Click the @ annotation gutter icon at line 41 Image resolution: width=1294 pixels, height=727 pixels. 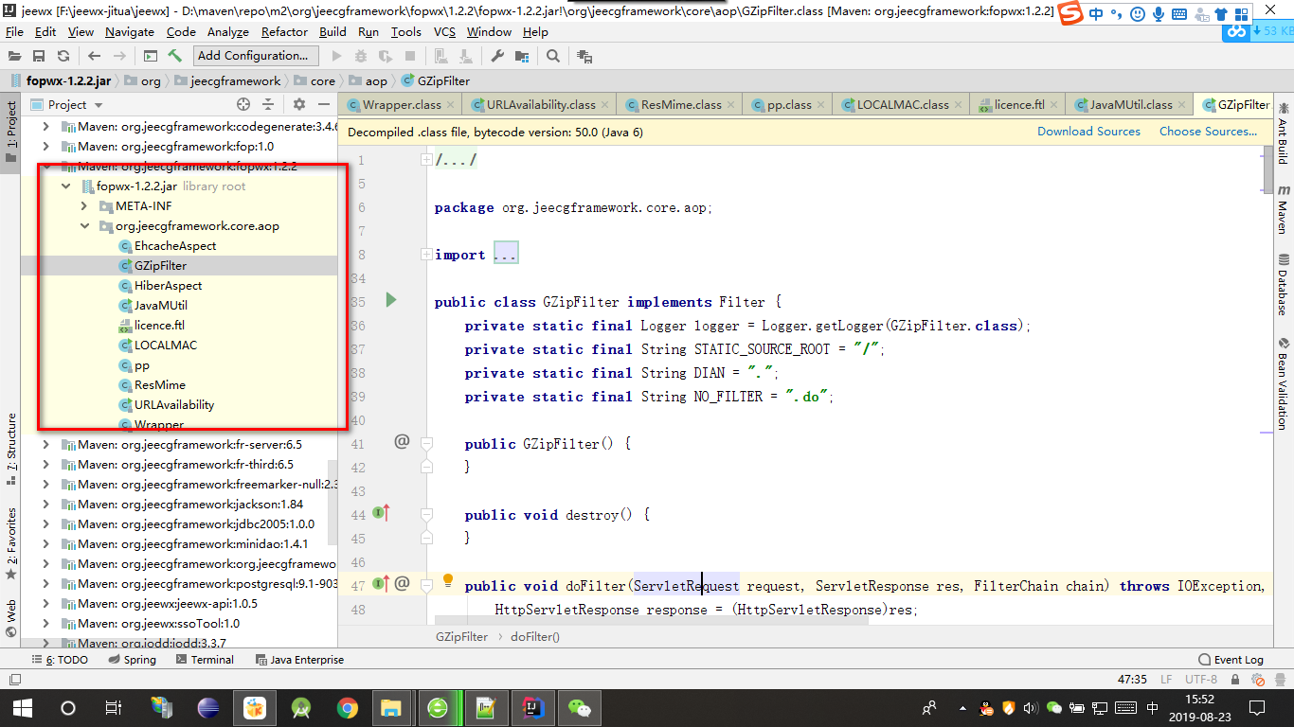click(402, 441)
